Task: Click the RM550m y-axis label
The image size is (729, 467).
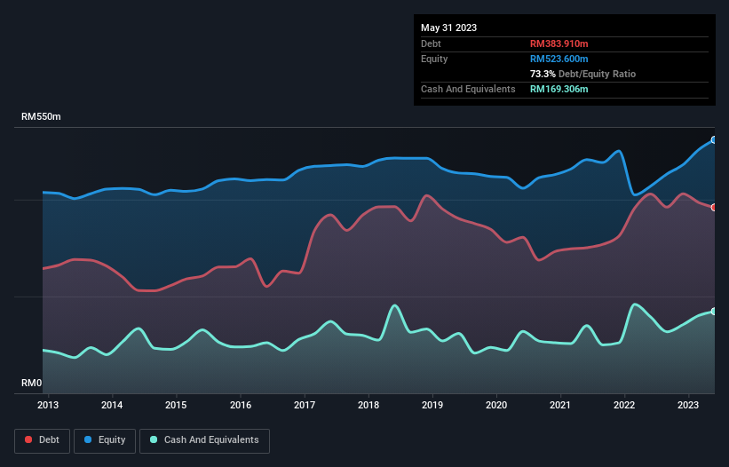Action: point(41,116)
